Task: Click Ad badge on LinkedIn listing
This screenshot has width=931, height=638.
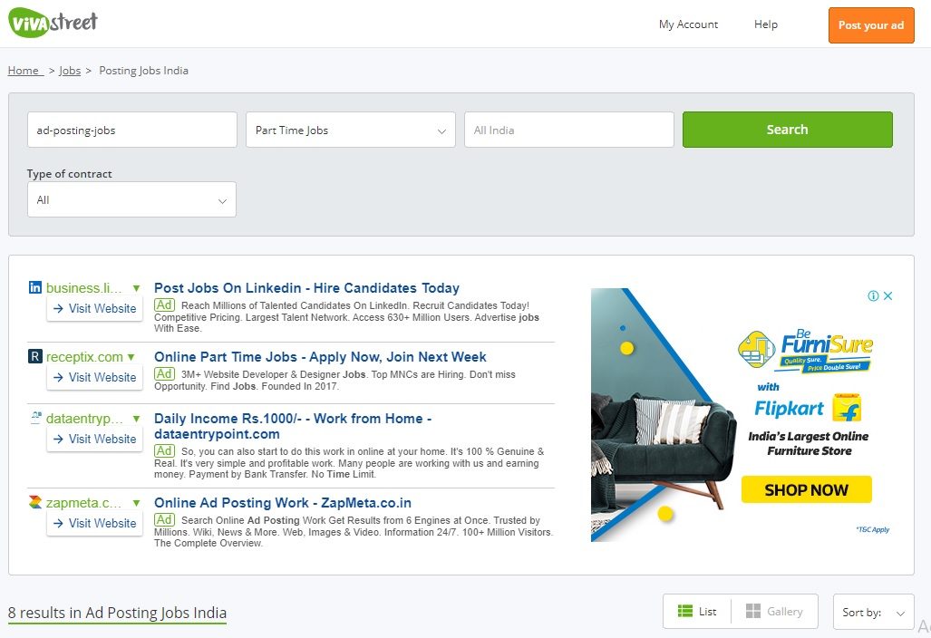Action: [164, 305]
